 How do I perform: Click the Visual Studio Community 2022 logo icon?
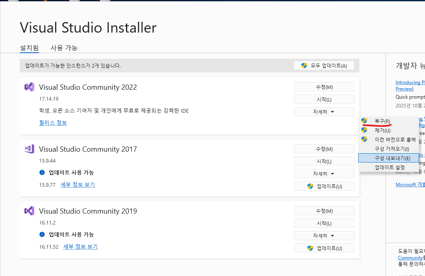(29, 87)
